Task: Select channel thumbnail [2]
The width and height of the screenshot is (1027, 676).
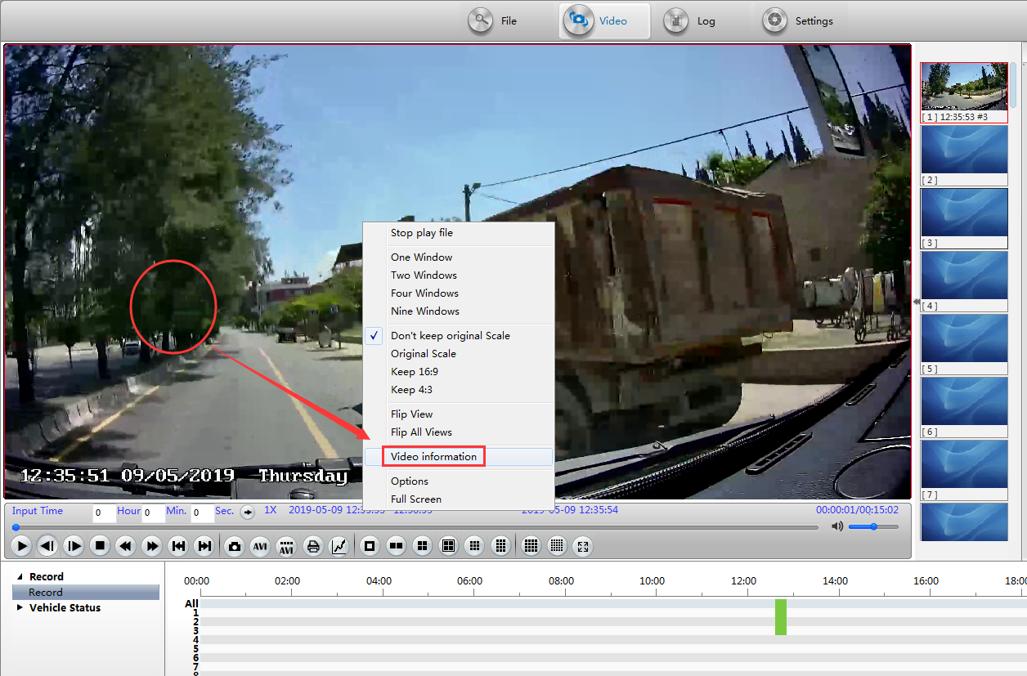Action: (x=964, y=155)
